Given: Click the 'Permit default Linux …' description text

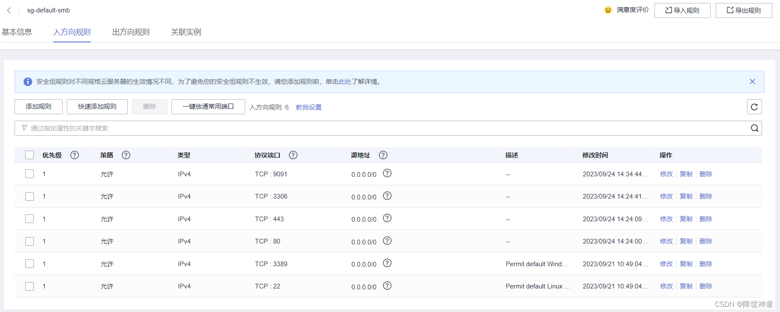Looking at the screenshot, I should click(x=538, y=286).
